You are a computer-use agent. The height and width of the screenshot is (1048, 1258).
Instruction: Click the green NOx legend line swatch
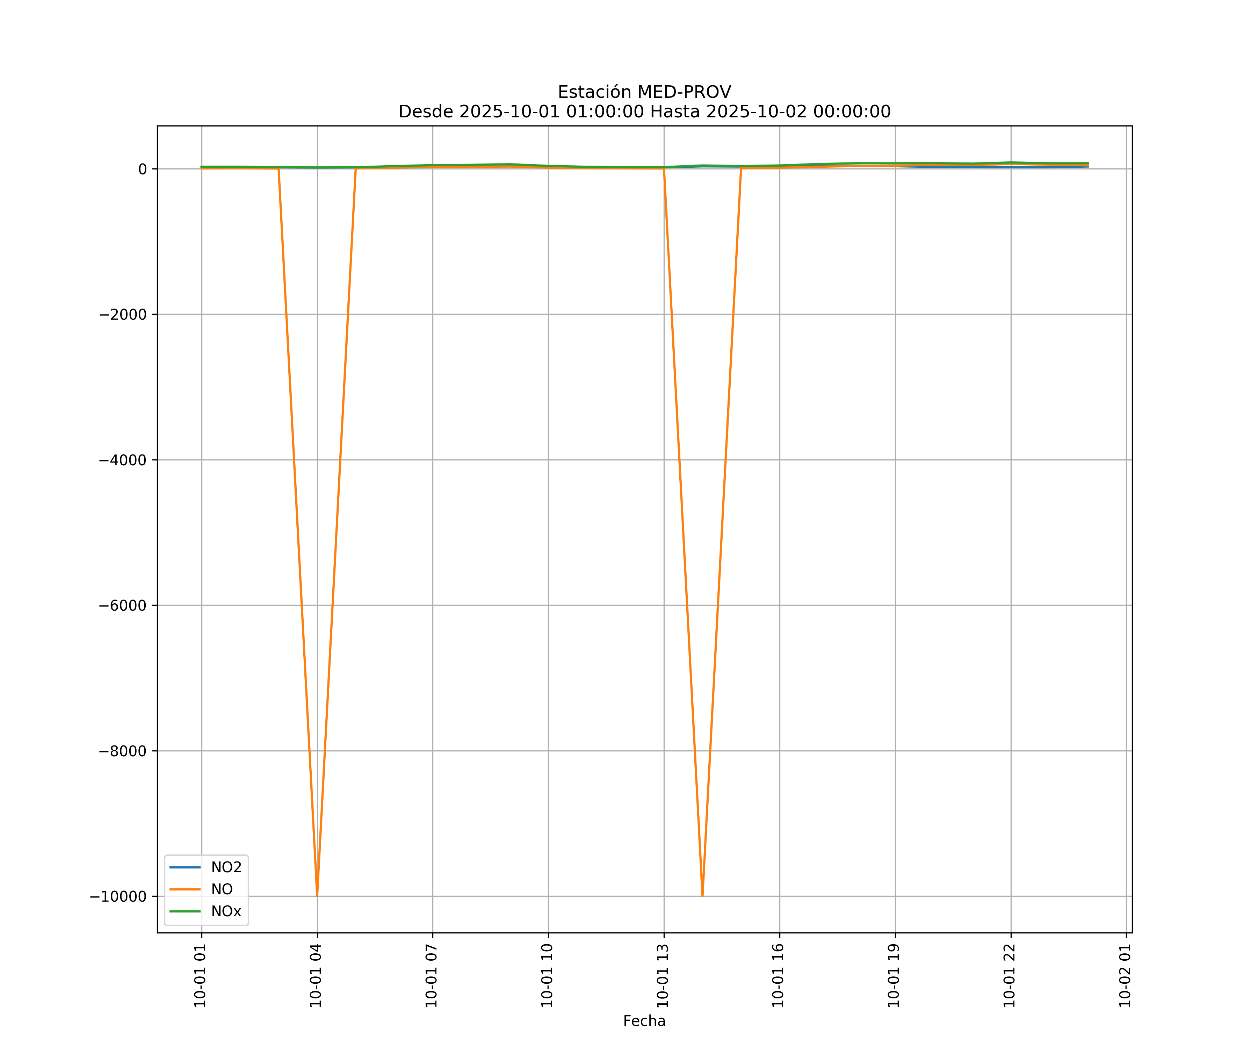coord(185,911)
